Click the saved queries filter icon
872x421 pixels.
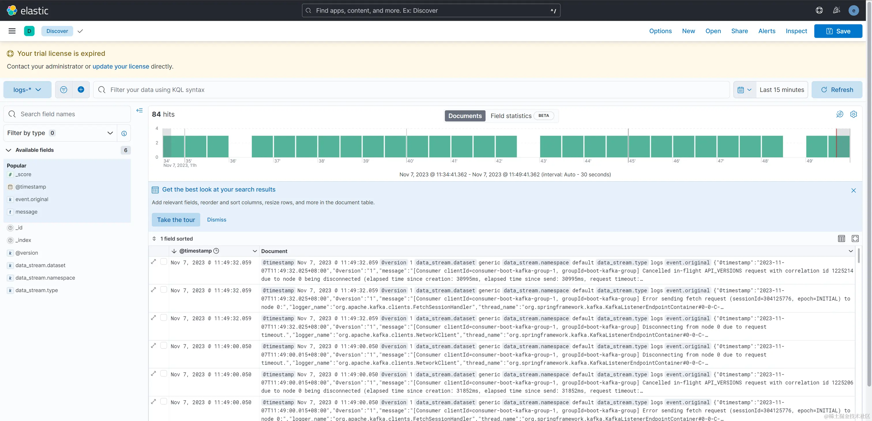click(64, 90)
